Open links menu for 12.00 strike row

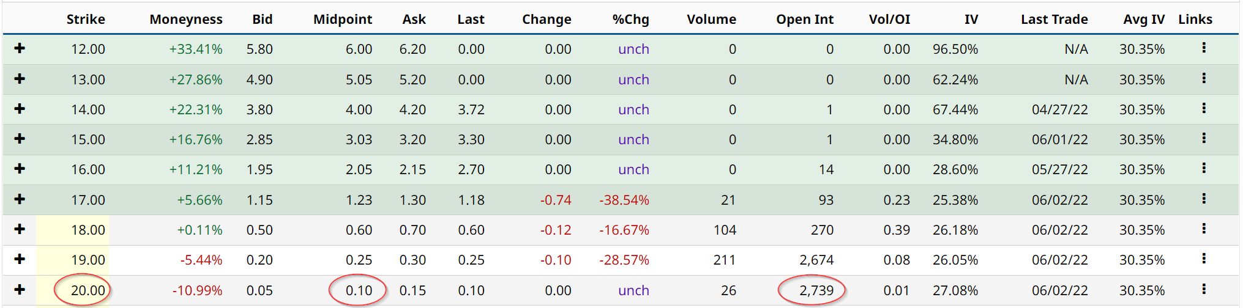pos(1203,48)
